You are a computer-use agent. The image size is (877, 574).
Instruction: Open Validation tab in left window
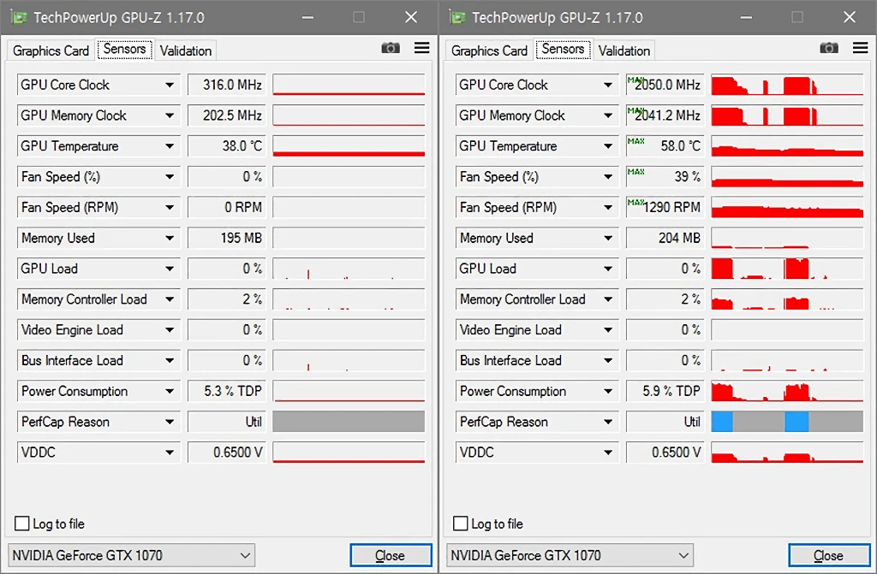click(186, 50)
